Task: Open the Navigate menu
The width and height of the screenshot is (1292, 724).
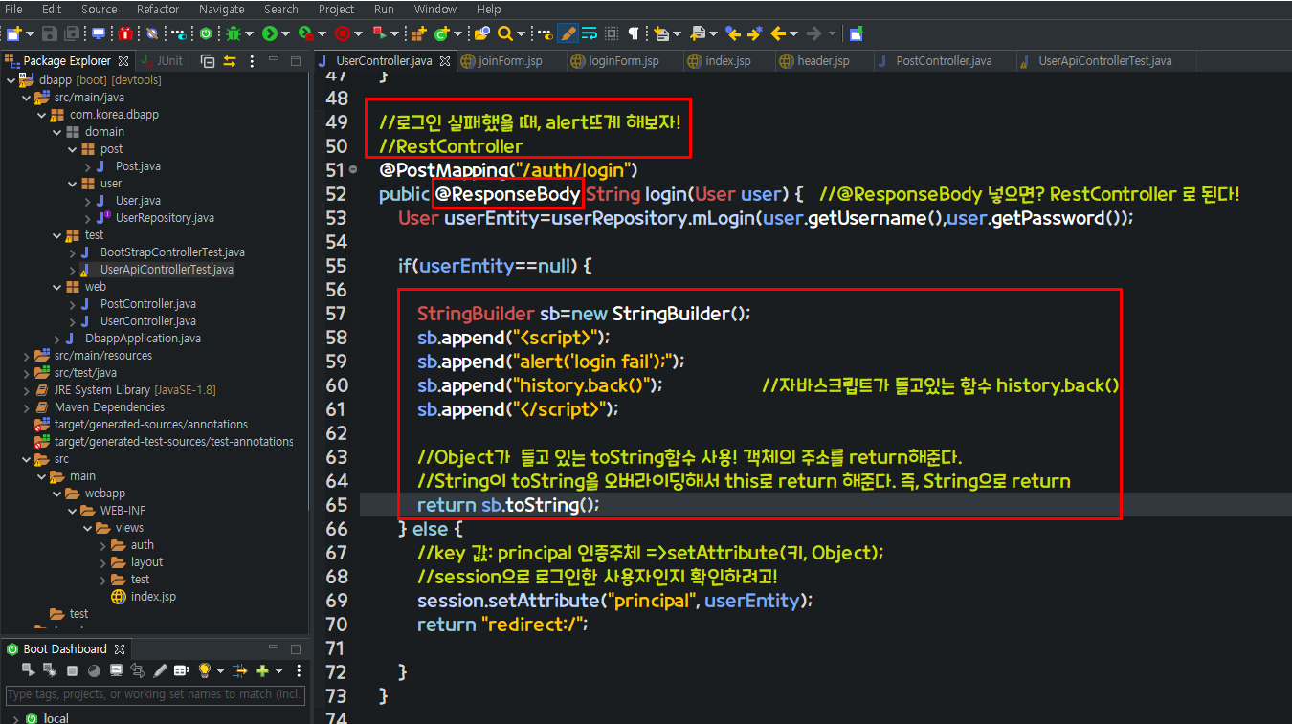Action: (x=222, y=9)
